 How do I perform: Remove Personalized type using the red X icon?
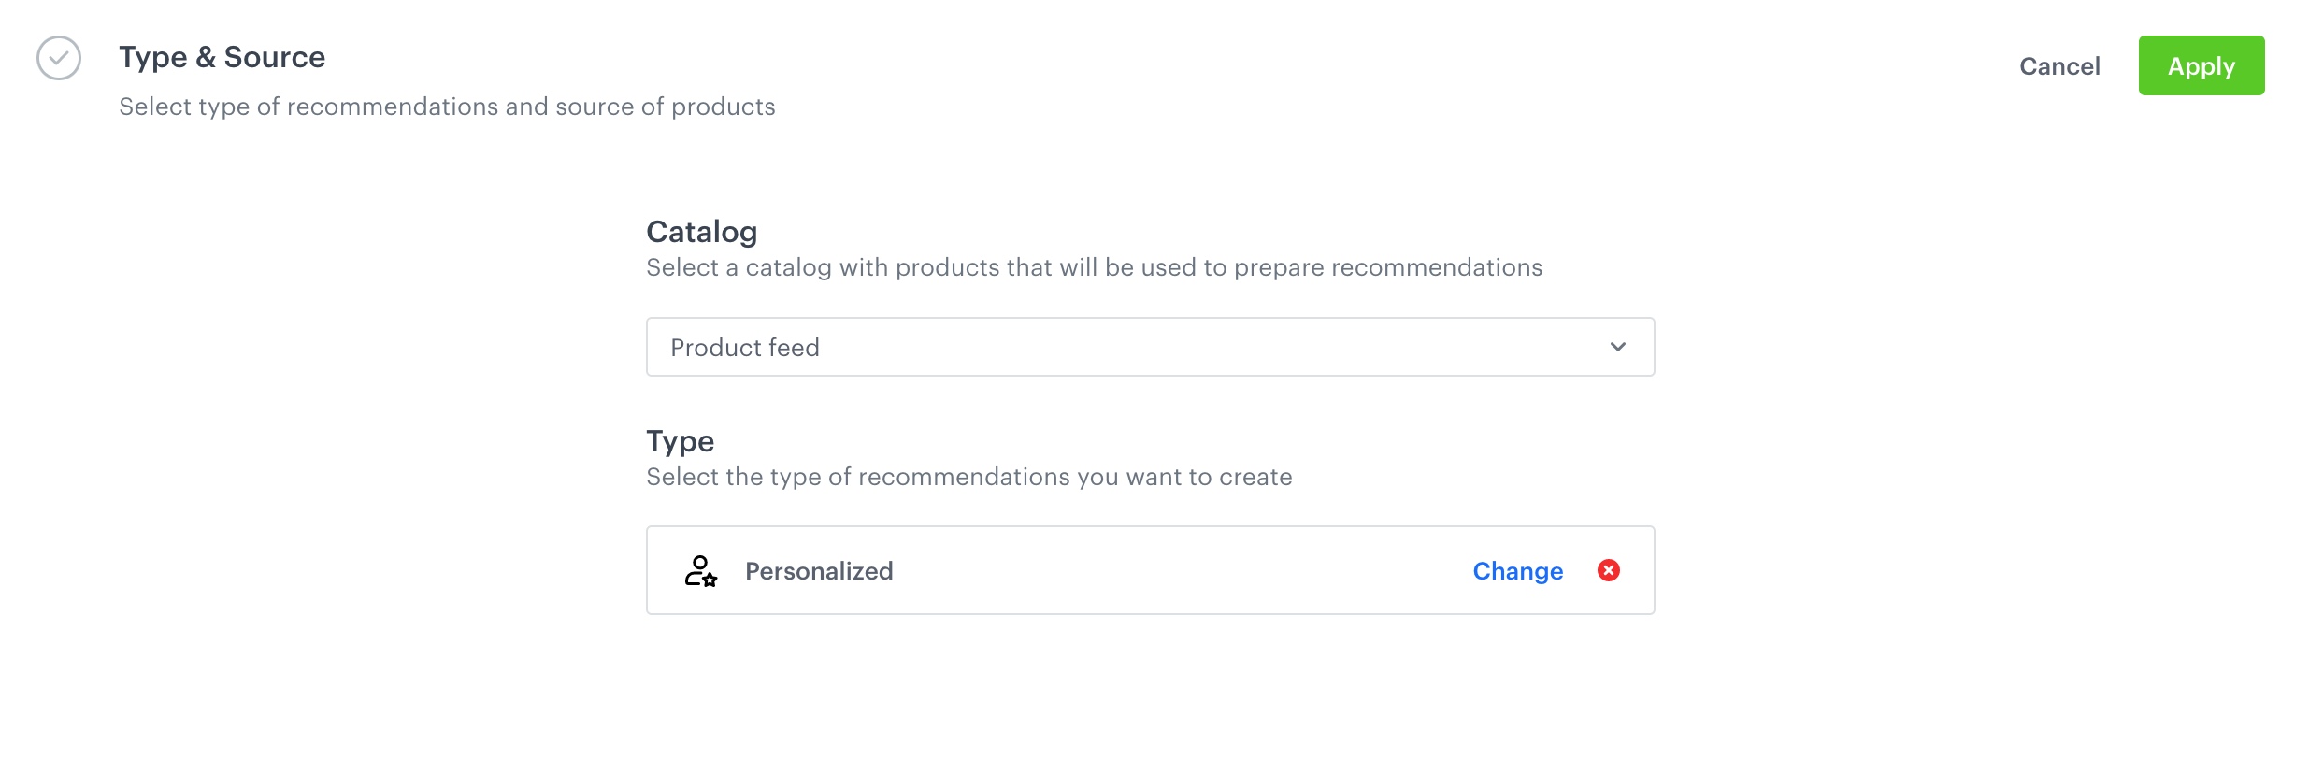coord(1608,569)
